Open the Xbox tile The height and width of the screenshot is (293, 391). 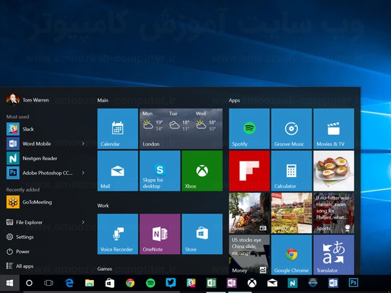201,171
